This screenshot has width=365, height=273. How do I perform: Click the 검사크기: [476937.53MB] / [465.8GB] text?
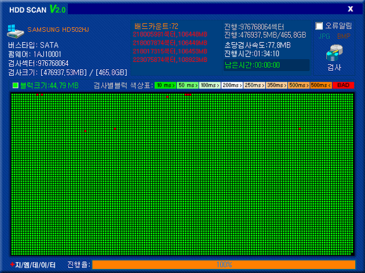[x=68, y=72]
